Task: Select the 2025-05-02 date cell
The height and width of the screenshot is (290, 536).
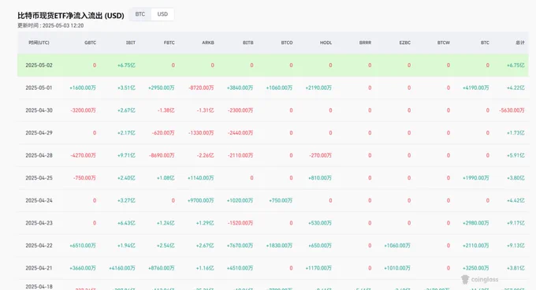Action: (x=39, y=65)
